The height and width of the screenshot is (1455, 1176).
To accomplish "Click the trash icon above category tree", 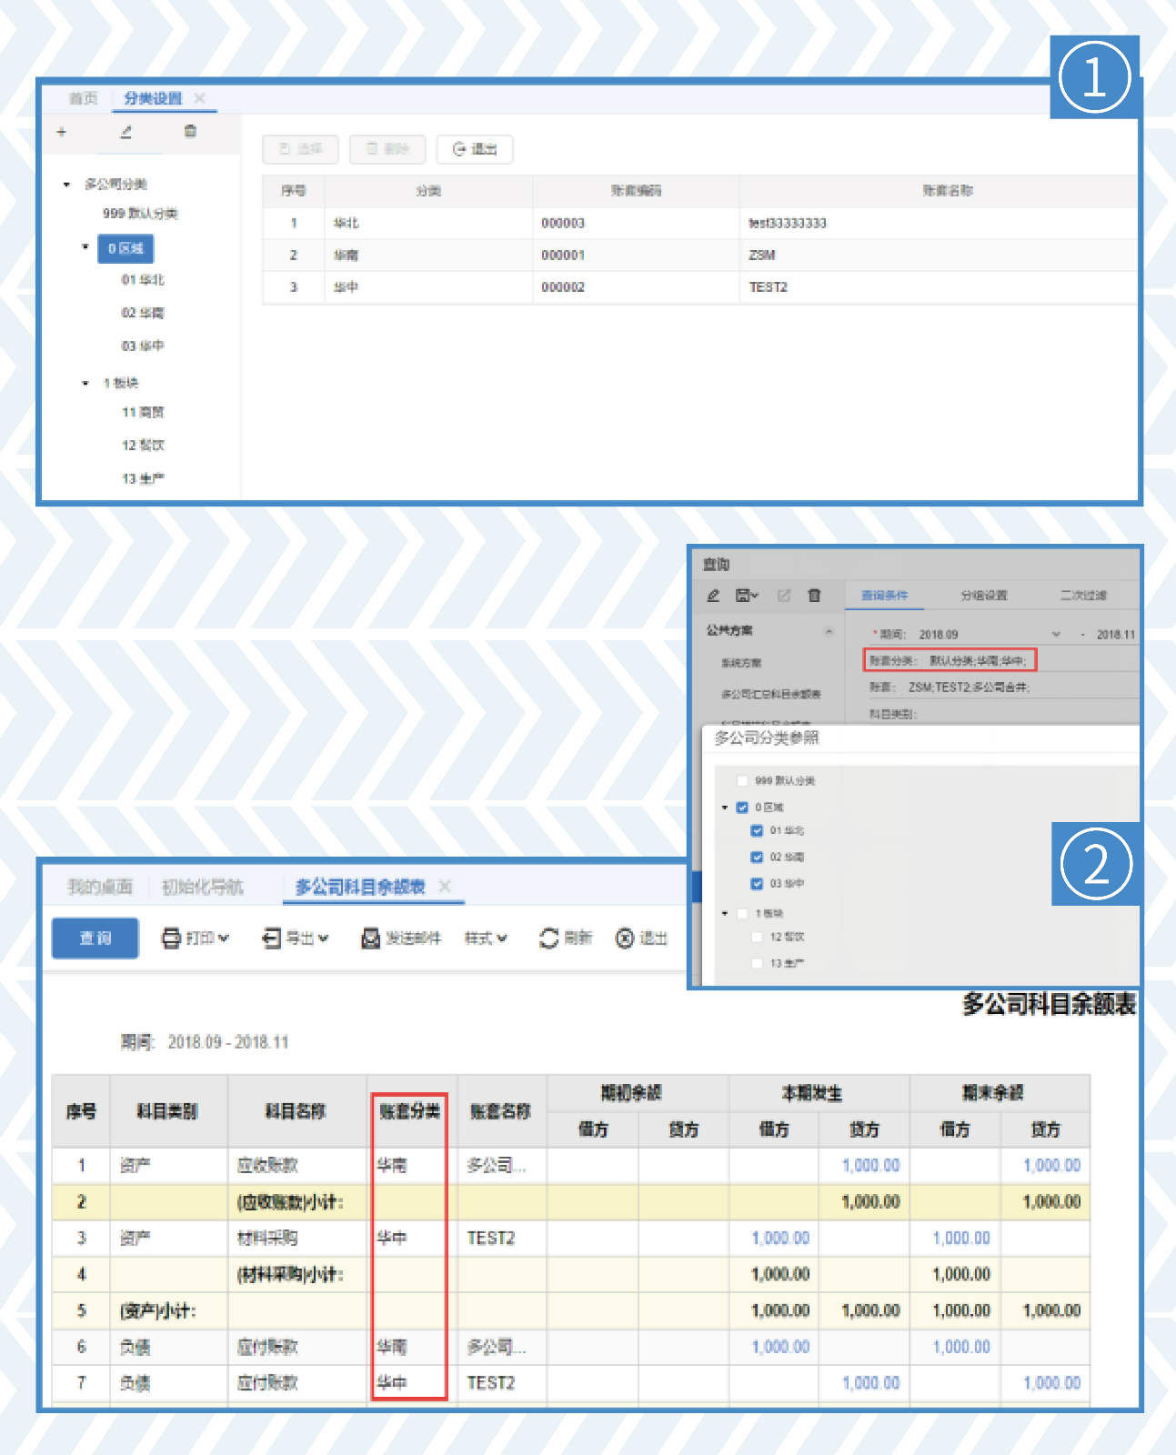I will (190, 132).
